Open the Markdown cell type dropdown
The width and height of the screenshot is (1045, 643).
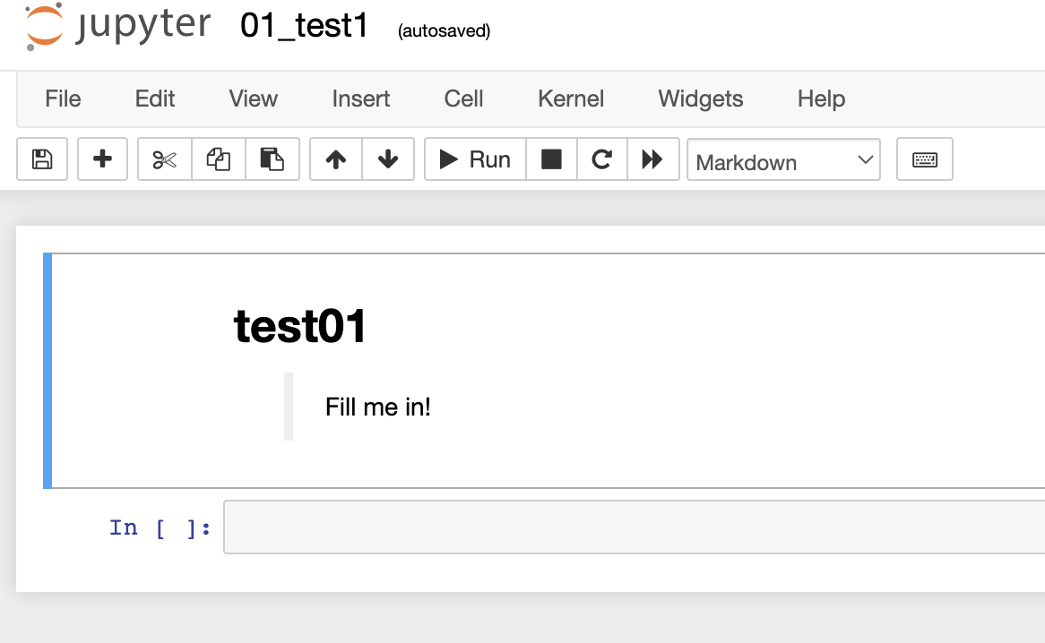pyautogui.click(x=783, y=161)
